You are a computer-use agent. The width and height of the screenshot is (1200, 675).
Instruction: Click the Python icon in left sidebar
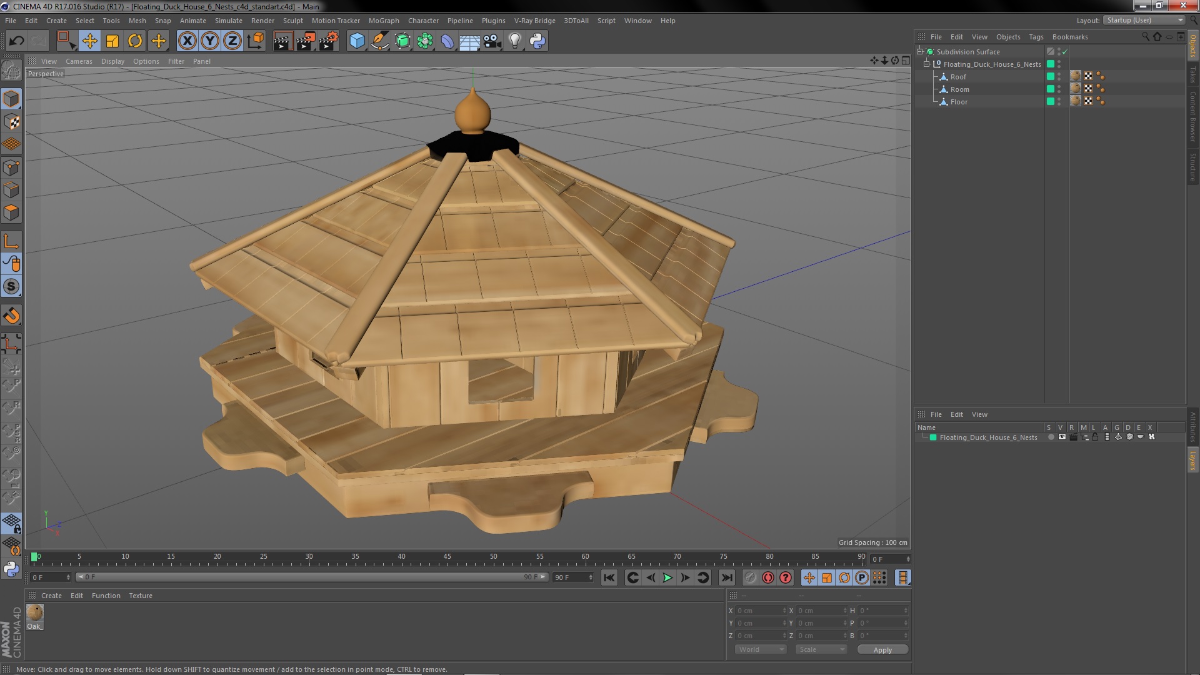coord(11,569)
